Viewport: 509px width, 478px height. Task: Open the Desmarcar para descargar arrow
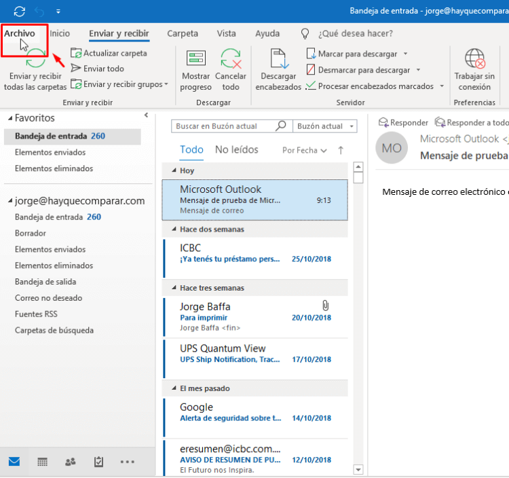(419, 70)
